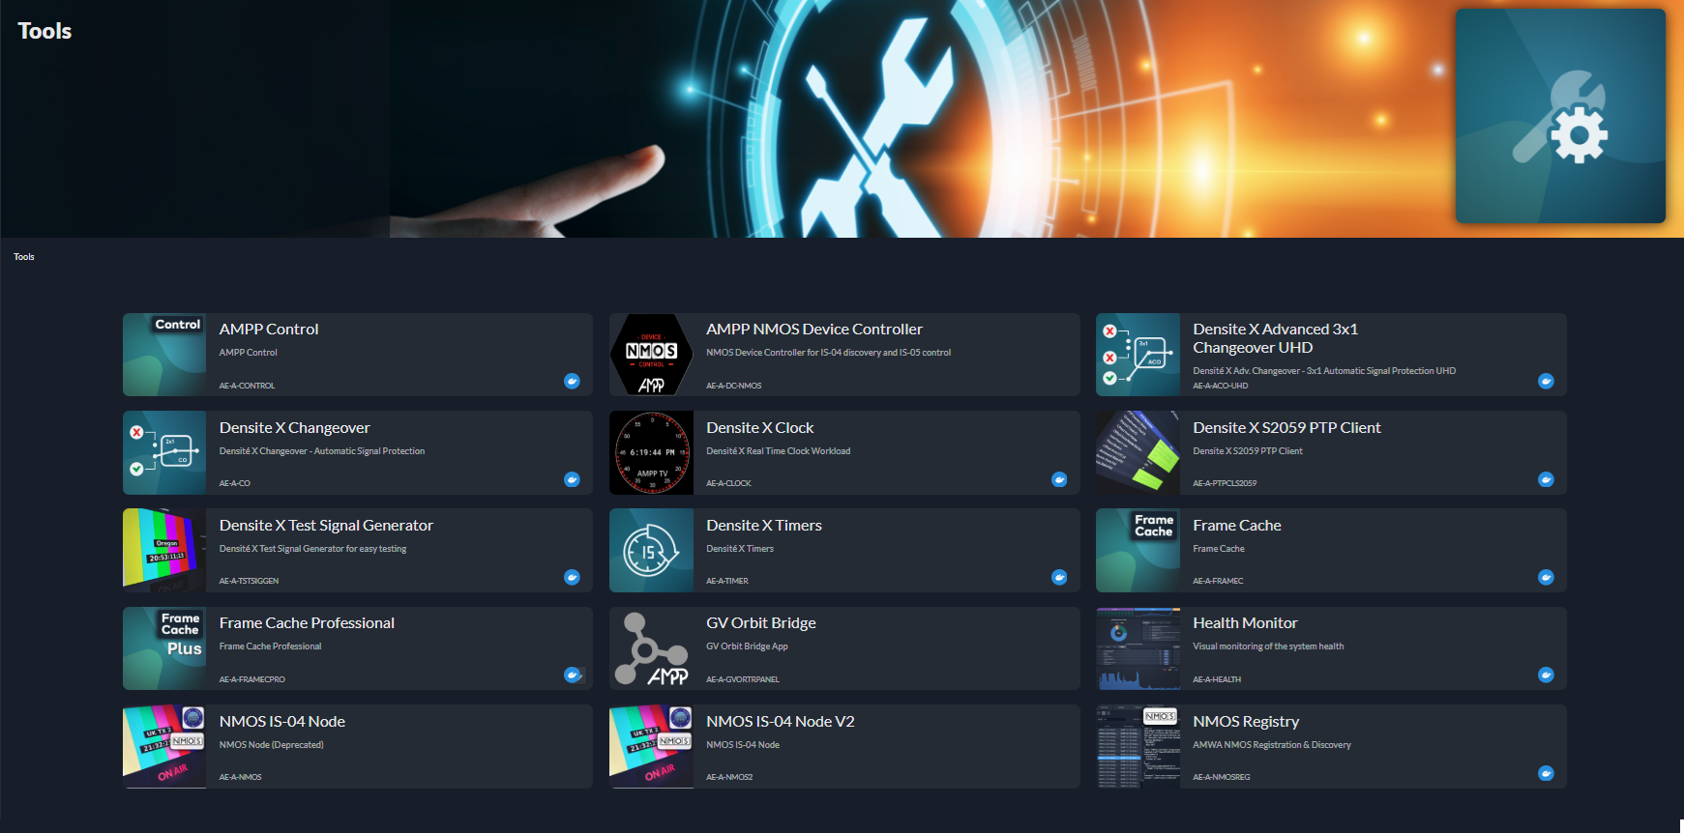Click product code AE-A-NMOSREG

1222,777
